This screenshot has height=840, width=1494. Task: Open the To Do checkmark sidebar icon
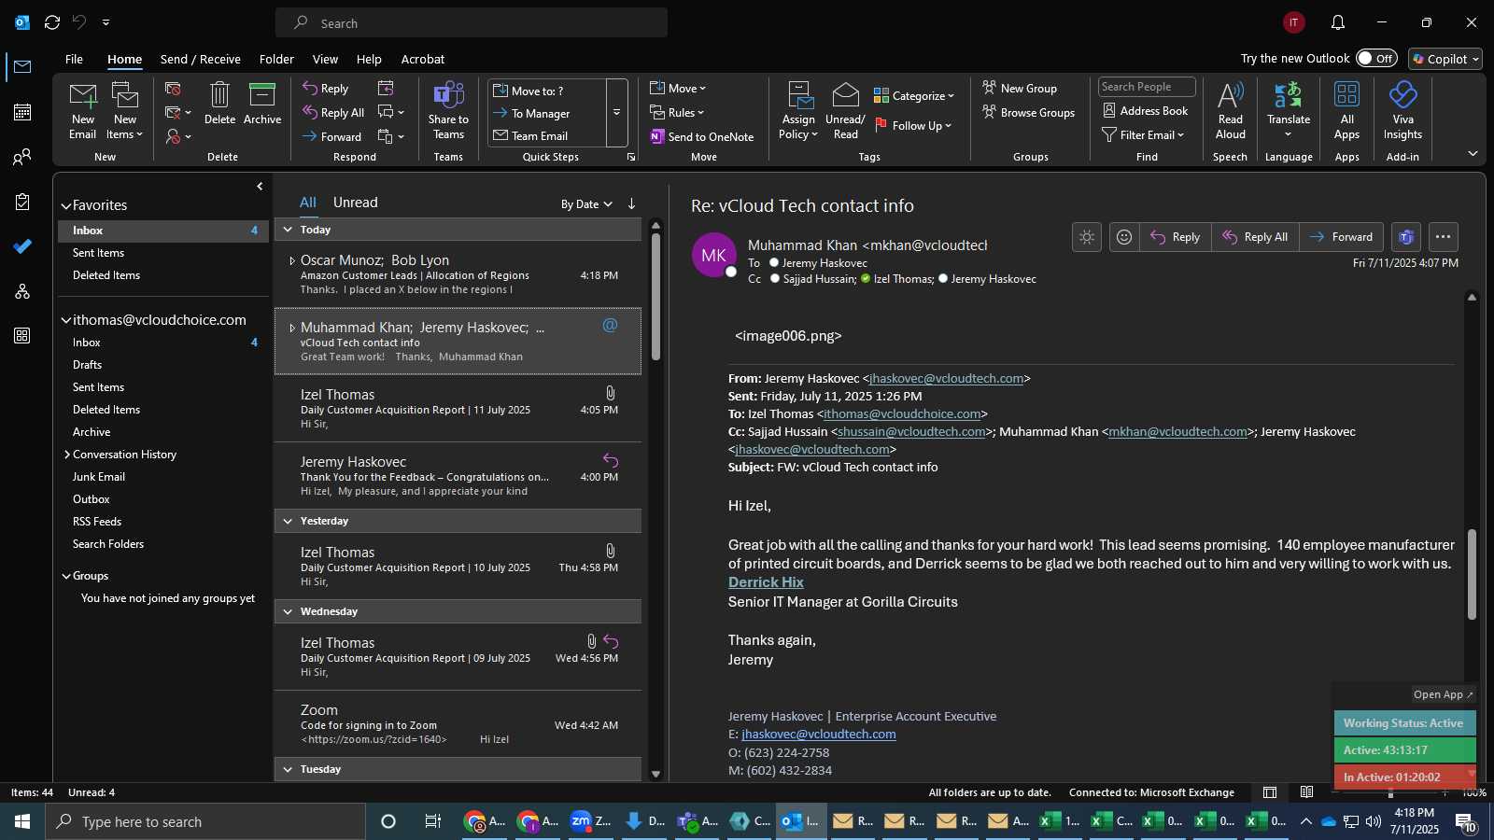[x=22, y=246]
